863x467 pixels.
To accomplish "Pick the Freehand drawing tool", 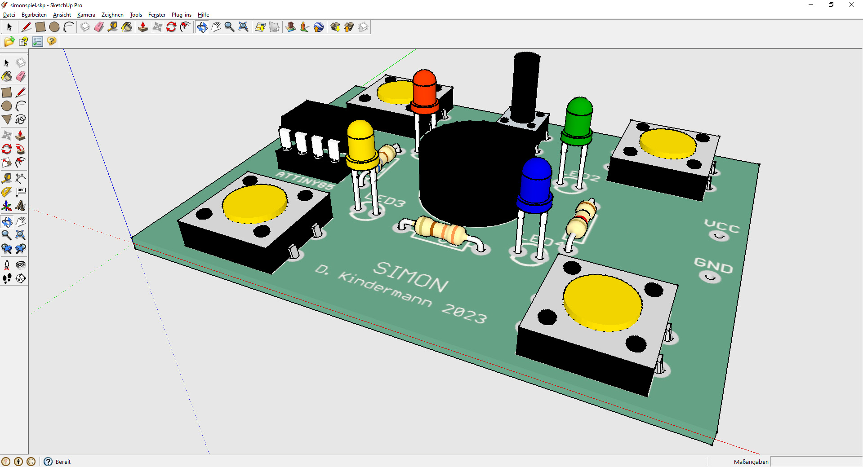I will 21,119.
